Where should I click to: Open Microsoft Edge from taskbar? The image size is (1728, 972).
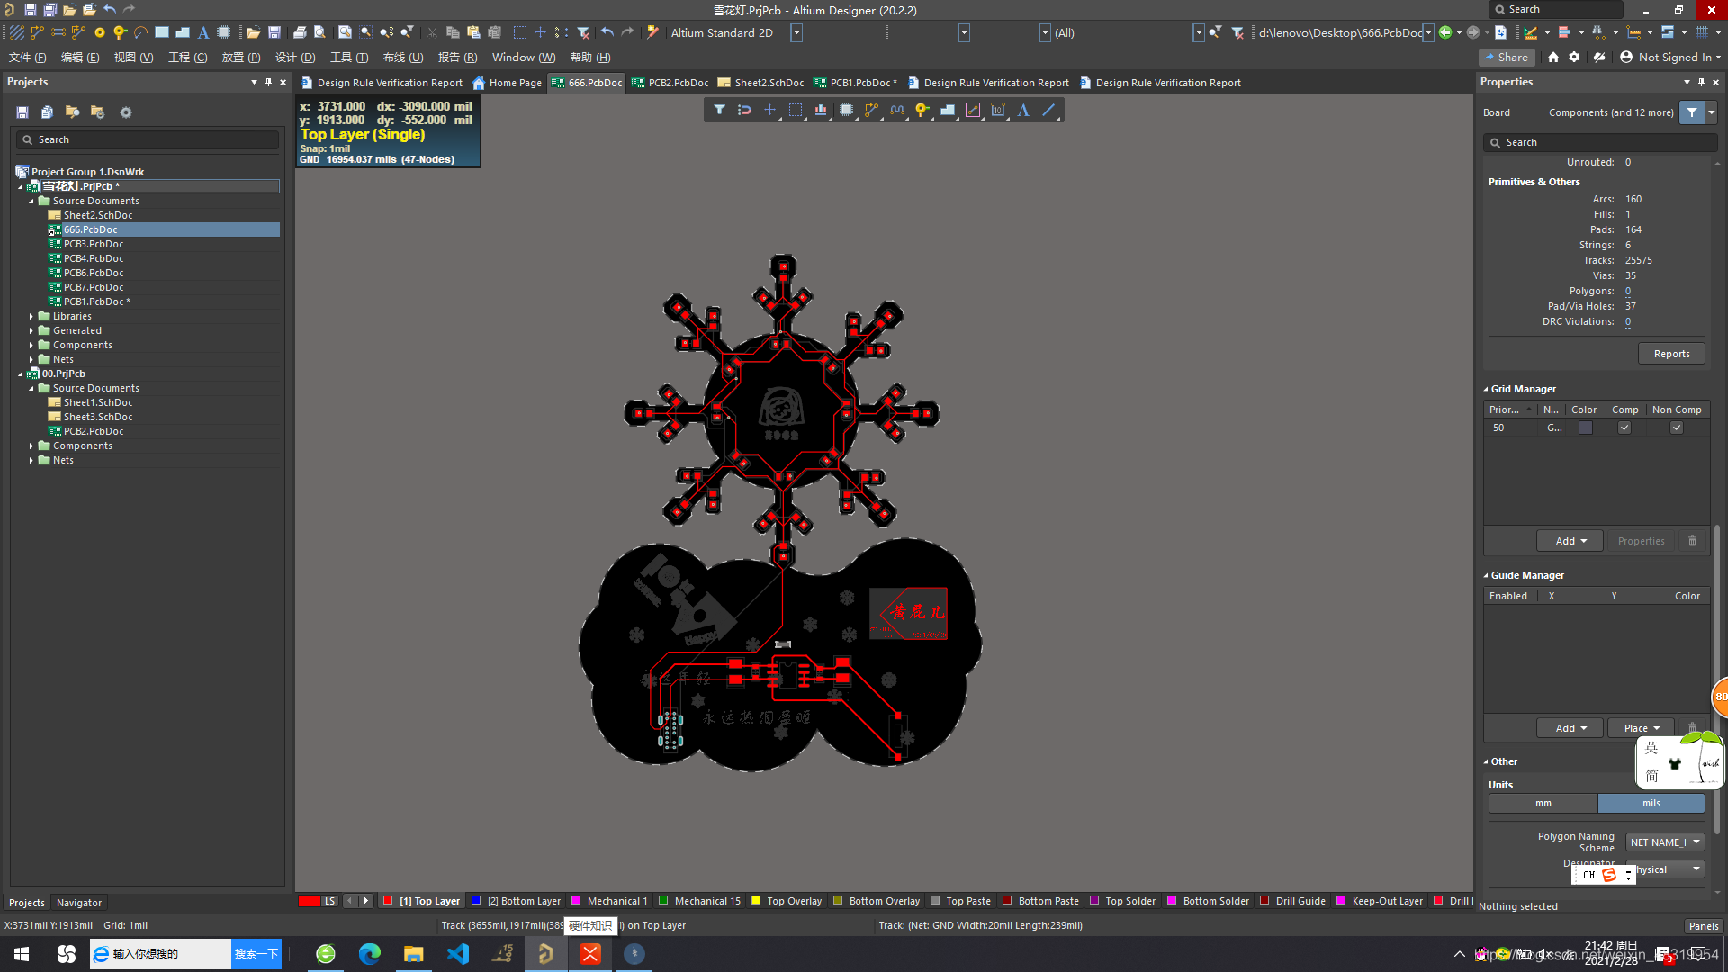(x=369, y=954)
